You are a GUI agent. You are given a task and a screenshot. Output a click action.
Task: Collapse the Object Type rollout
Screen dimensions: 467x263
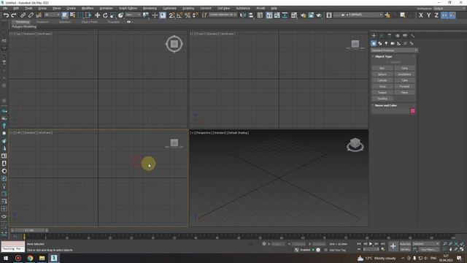[383, 56]
